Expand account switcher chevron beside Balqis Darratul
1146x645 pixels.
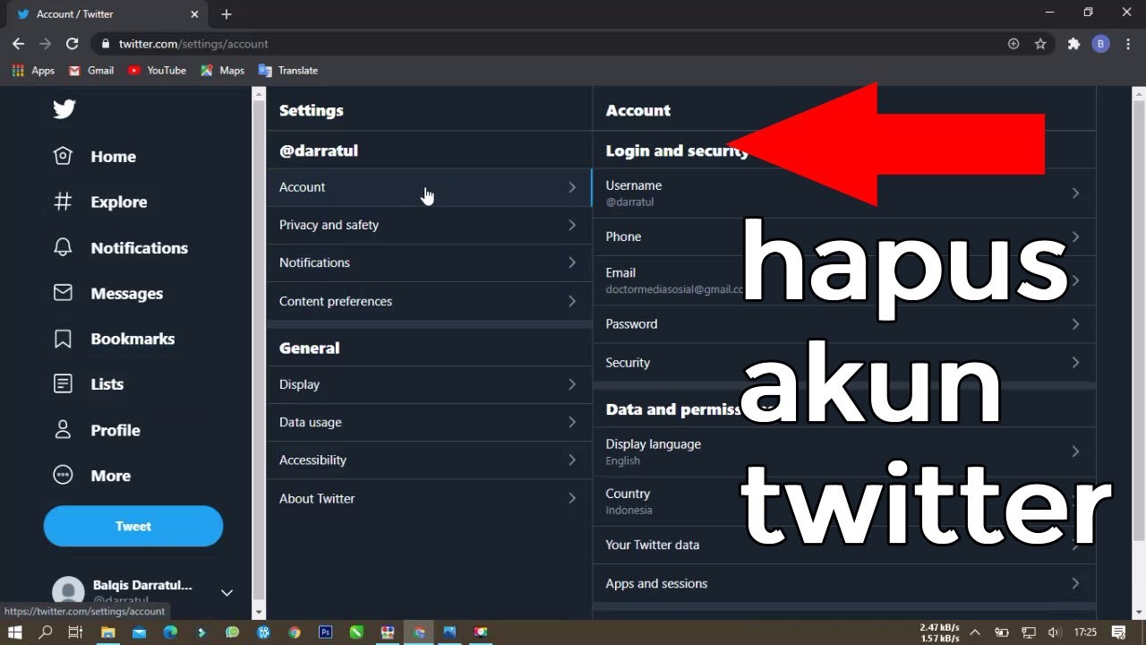coord(227,592)
